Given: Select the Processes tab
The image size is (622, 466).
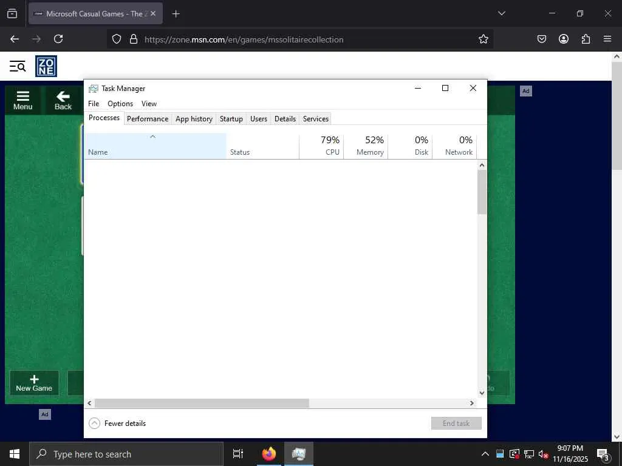Looking at the screenshot, I should (x=104, y=118).
